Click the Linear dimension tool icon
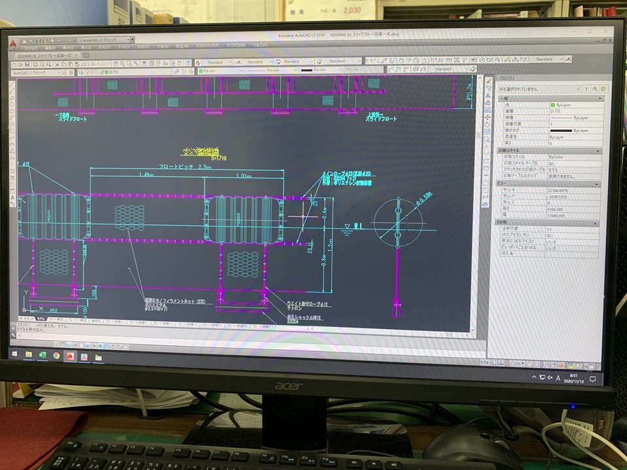The image size is (627, 470). 370,61
